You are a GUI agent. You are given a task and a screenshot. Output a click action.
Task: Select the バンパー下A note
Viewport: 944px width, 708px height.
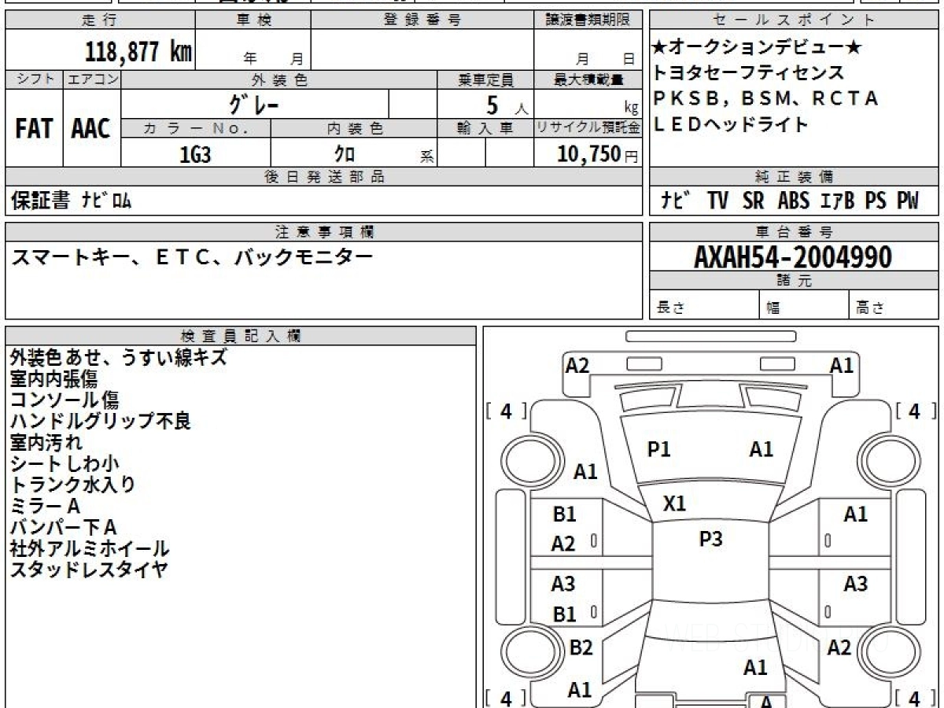click(63, 527)
